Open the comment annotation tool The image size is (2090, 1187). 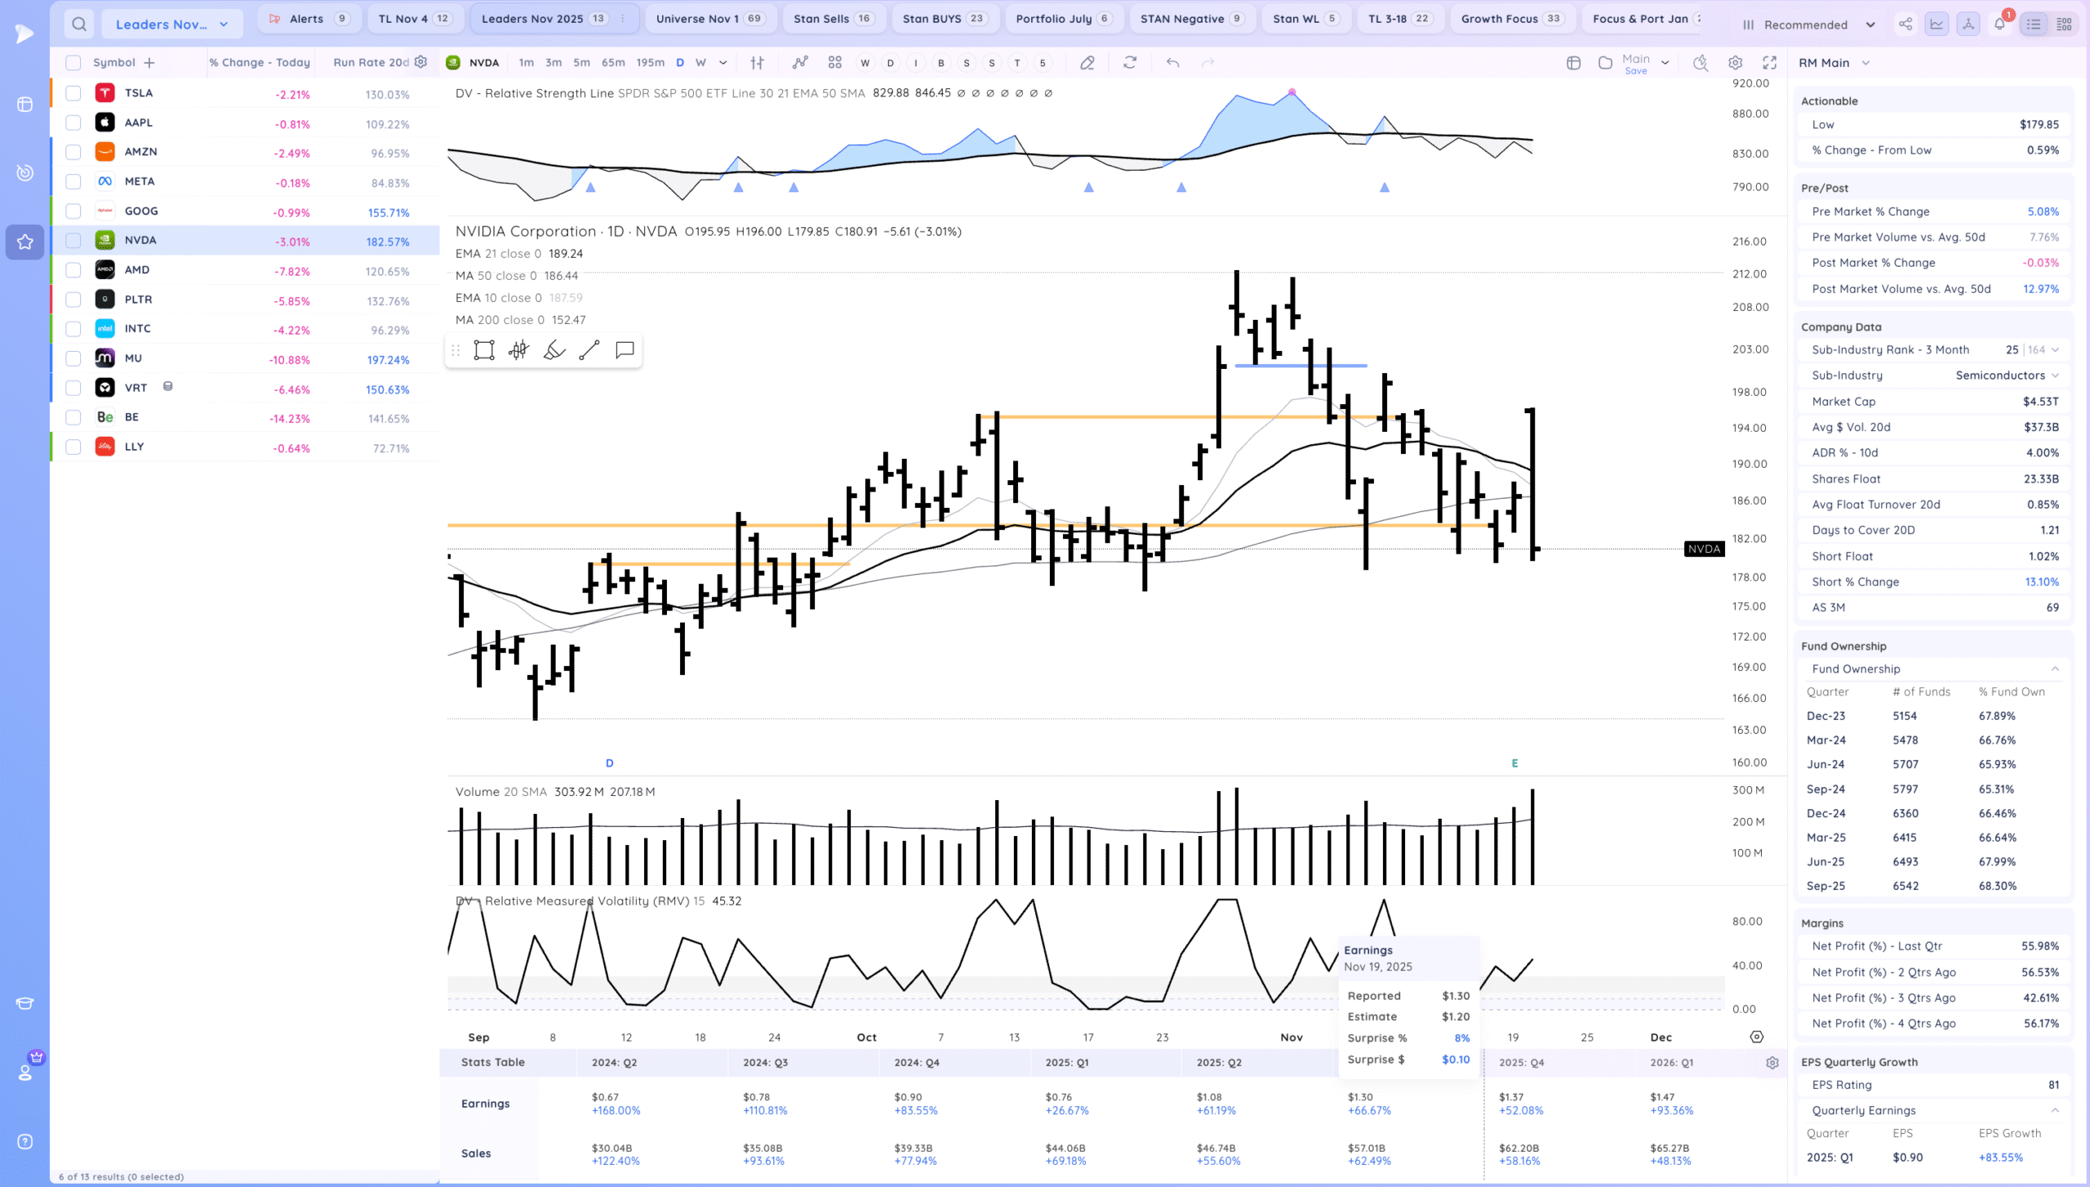[x=625, y=350]
